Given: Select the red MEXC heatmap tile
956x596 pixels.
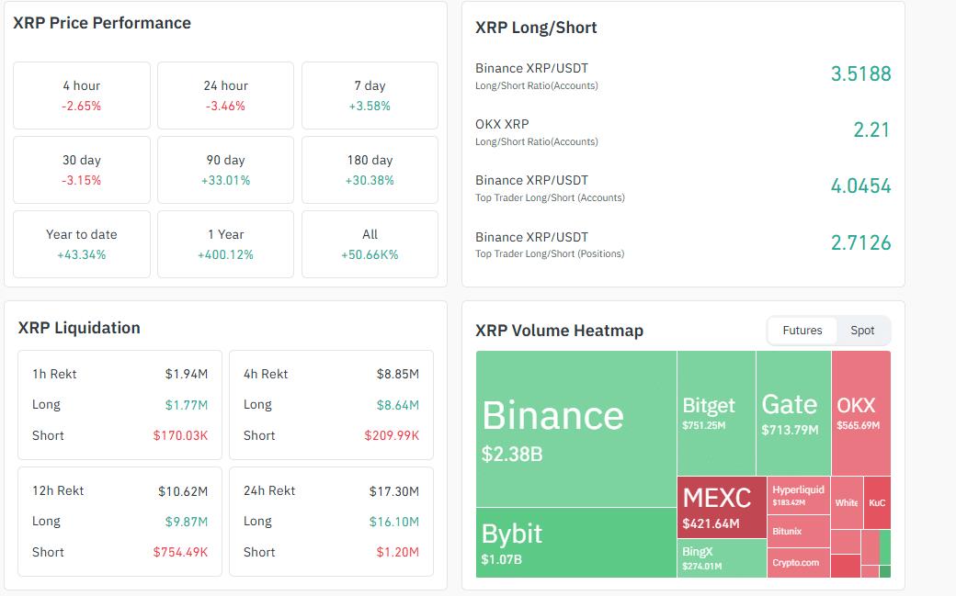Looking at the screenshot, I should (722, 507).
